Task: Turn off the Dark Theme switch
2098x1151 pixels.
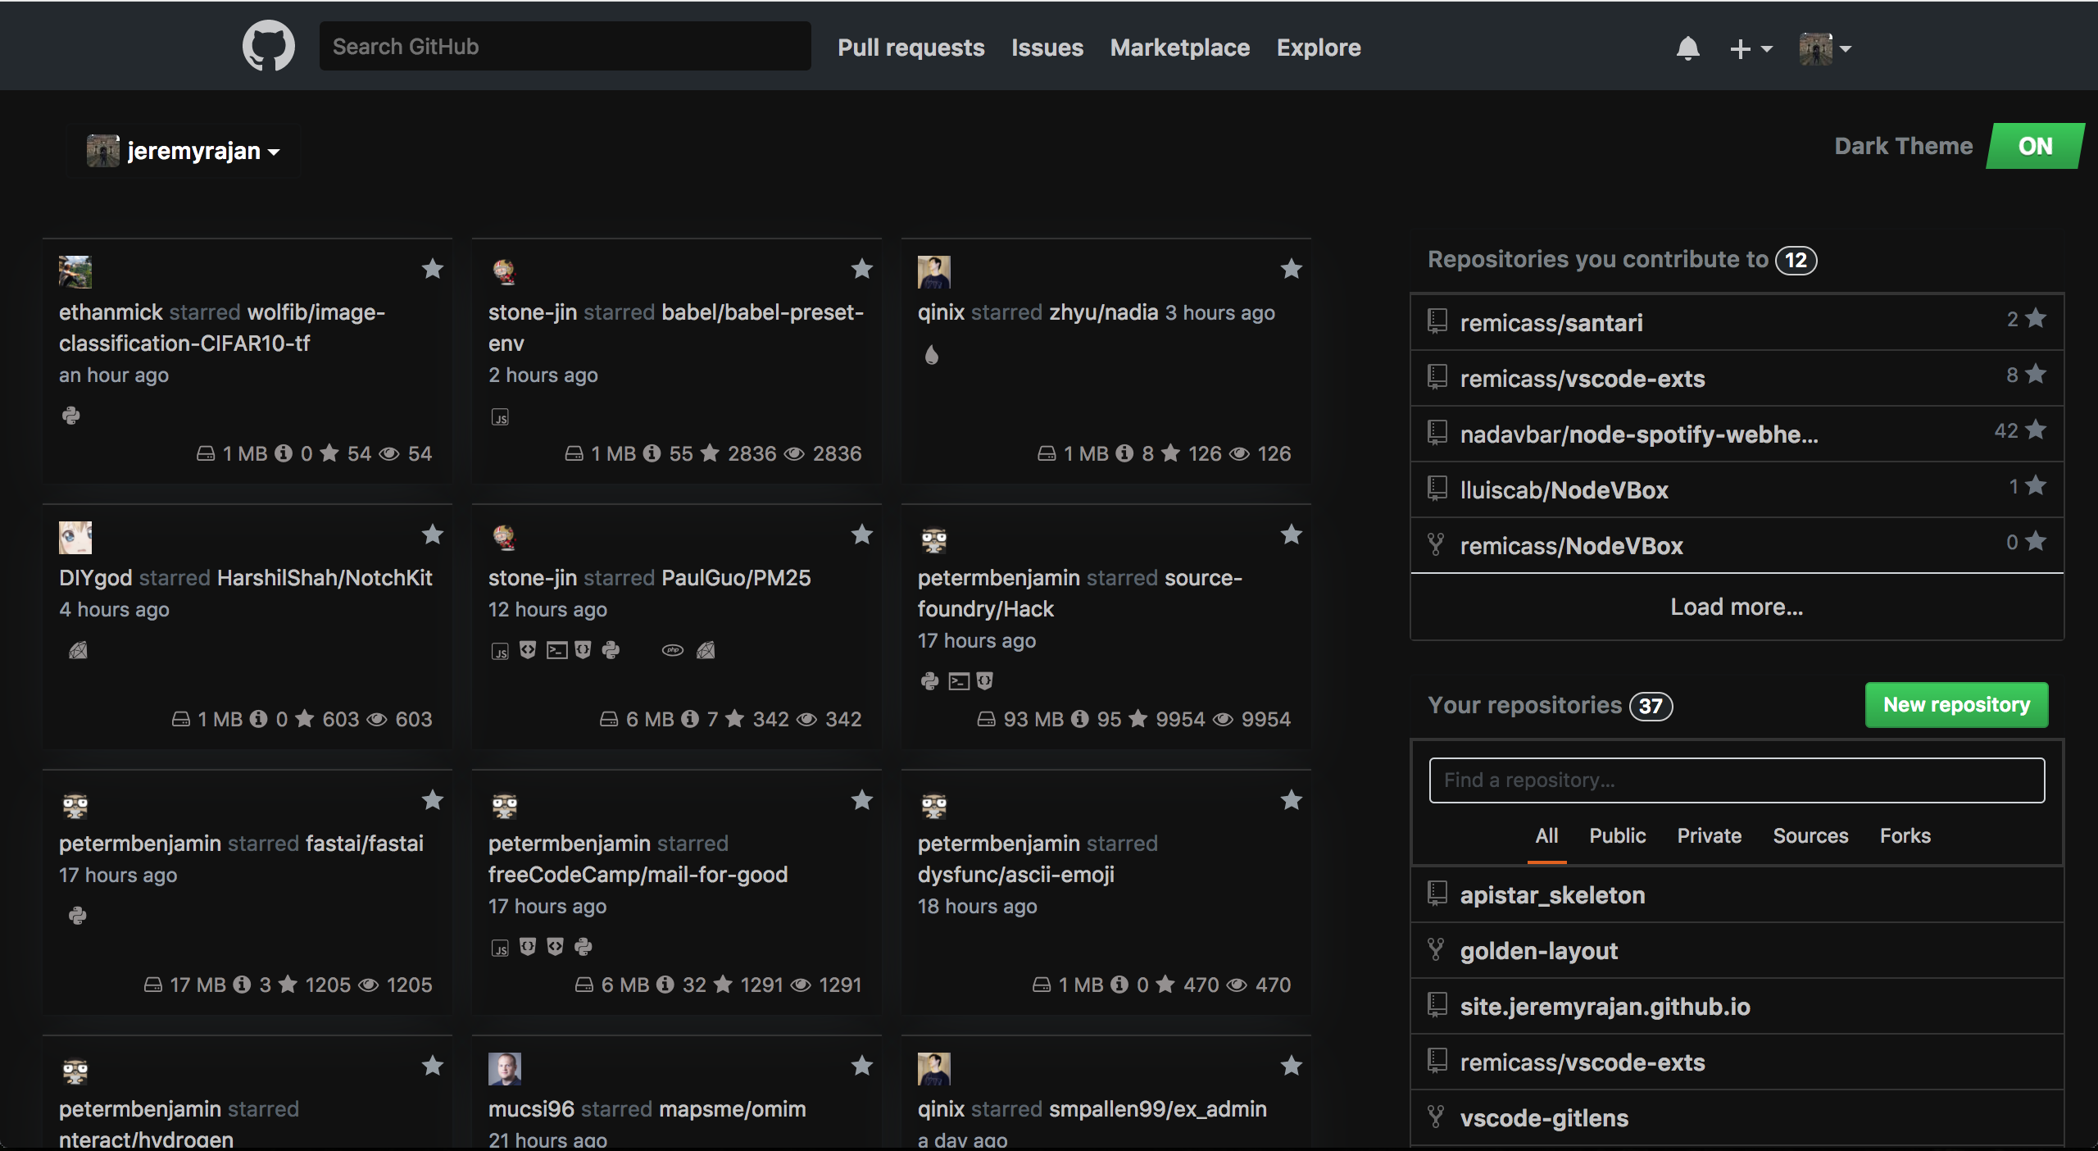Action: (x=2034, y=146)
